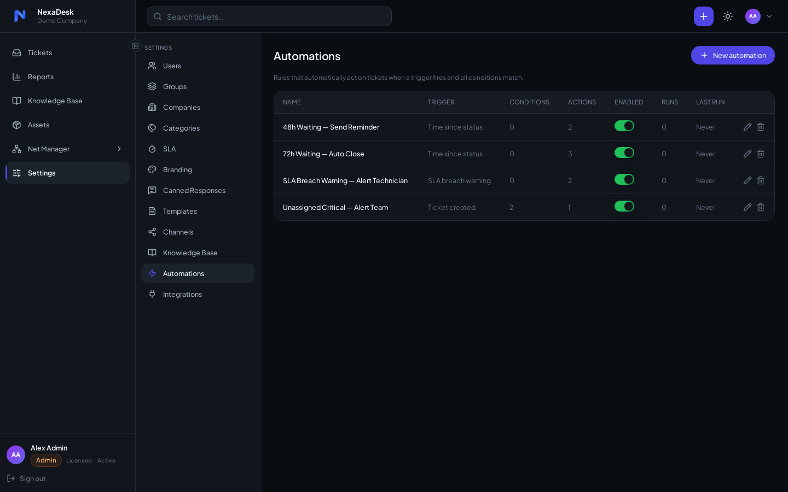Viewport: 788px width, 492px height.
Task: Open the Branding settings page
Action: pyautogui.click(x=198, y=169)
